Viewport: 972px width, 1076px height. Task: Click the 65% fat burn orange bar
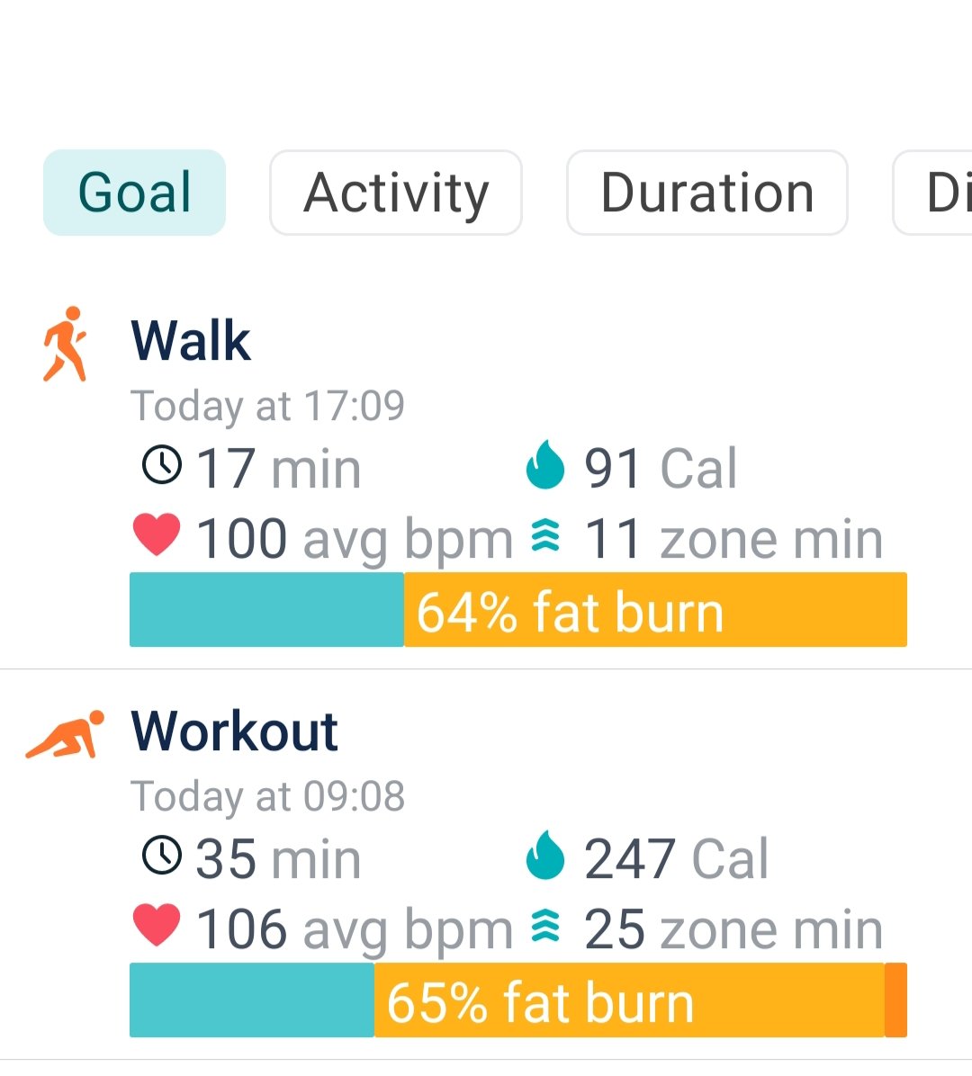pos(628,1000)
